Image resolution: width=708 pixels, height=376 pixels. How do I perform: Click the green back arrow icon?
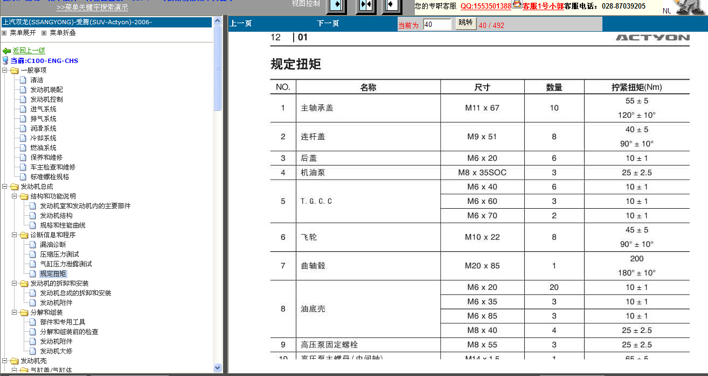7,51
